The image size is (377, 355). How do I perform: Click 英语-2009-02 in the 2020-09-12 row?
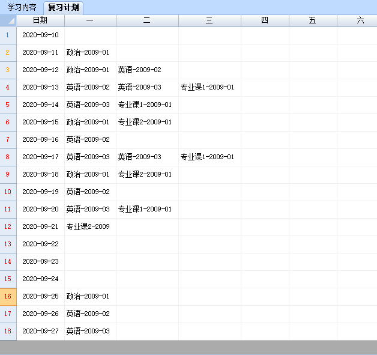click(147, 70)
